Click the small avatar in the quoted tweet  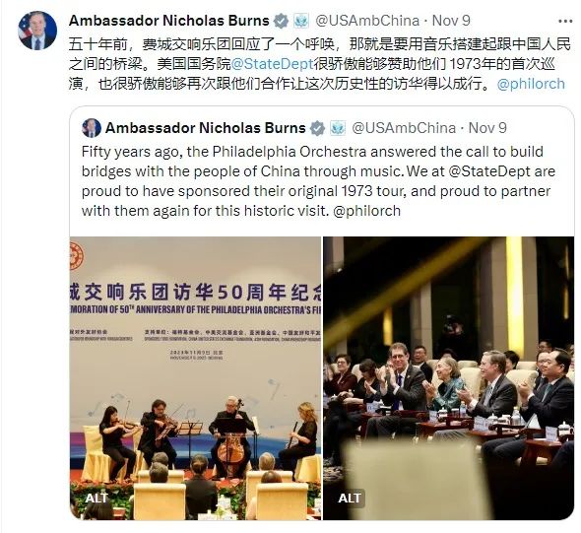[x=92, y=128]
